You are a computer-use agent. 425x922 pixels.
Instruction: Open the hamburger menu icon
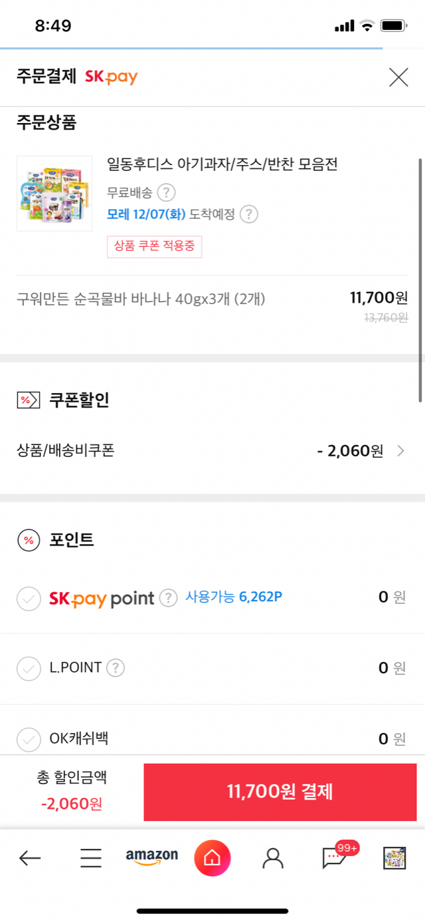(91, 858)
